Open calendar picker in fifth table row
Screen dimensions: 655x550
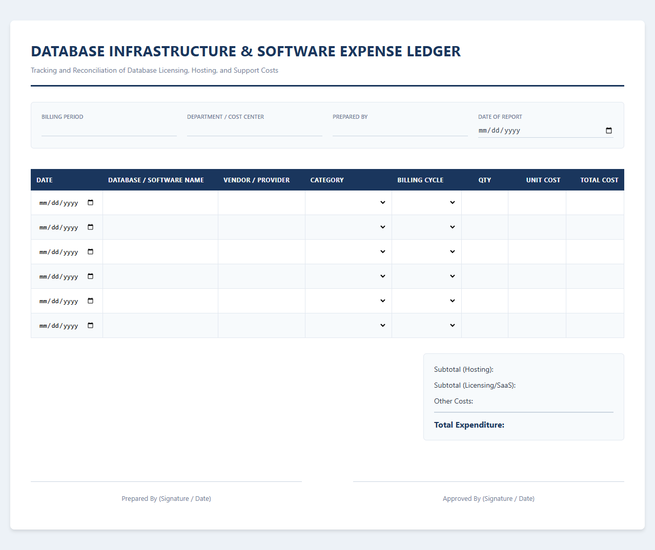click(x=91, y=301)
